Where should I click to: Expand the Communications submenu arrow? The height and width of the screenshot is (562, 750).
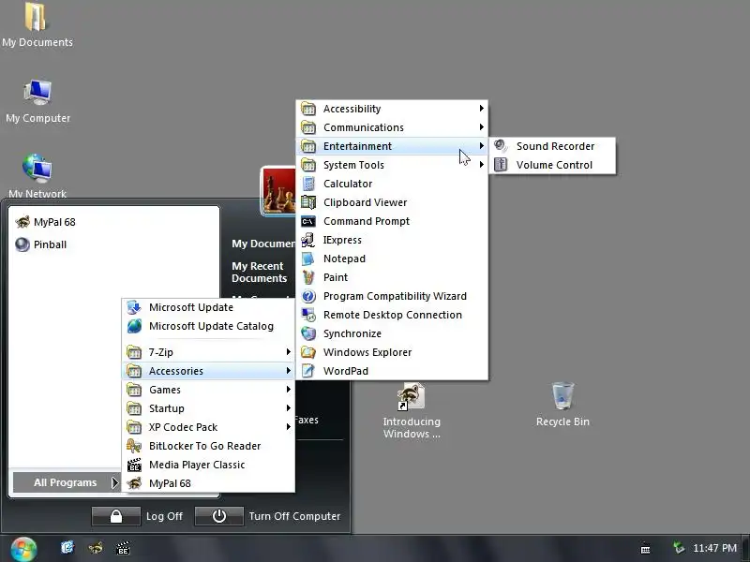coord(482,127)
